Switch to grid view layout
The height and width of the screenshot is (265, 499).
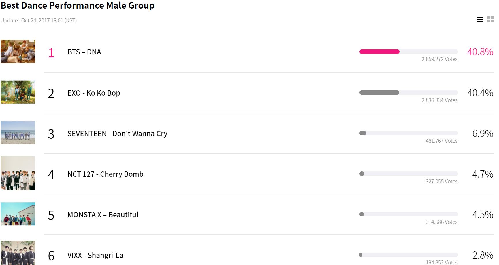coord(490,20)
